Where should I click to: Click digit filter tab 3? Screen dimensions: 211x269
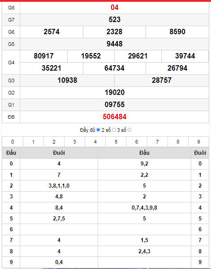tap(75, 142)
